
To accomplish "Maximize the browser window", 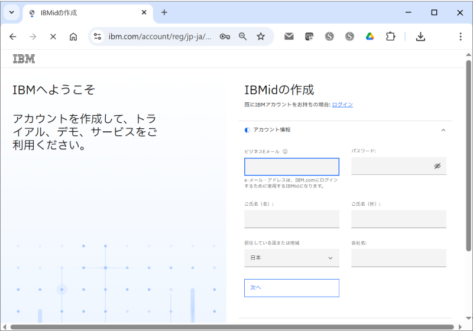I will coord(434,12).
